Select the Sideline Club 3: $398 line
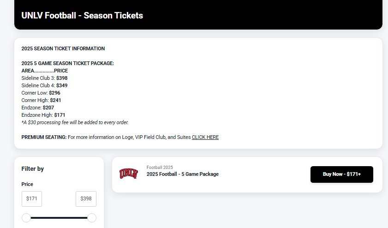Screen dimensions: 388x228 click(x=44, y=78)
